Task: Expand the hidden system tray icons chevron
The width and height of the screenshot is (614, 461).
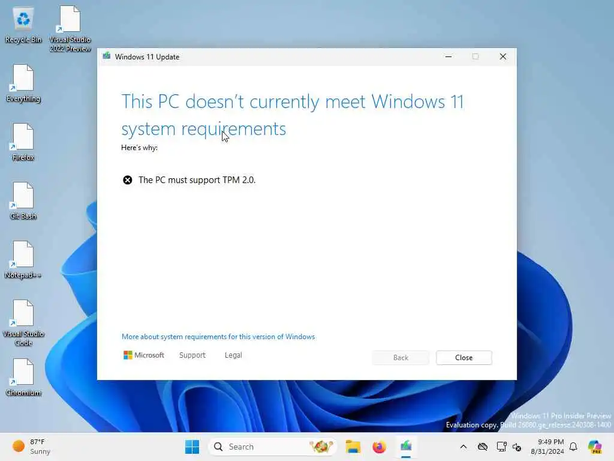Action: [463, 447]
